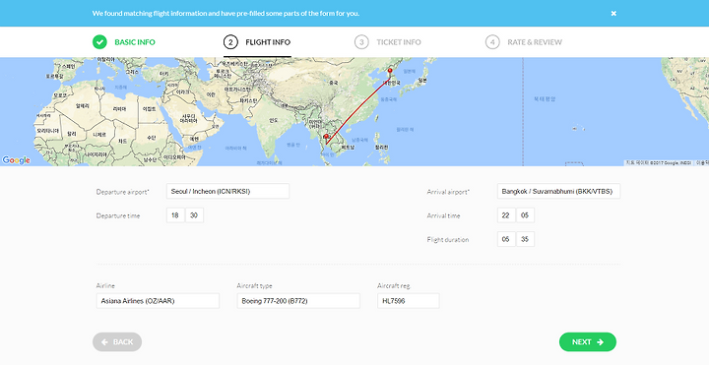Set the departure time hour field
Viewport: 709px width, 365px height.
pyautogui.click(x=175, y=215)
